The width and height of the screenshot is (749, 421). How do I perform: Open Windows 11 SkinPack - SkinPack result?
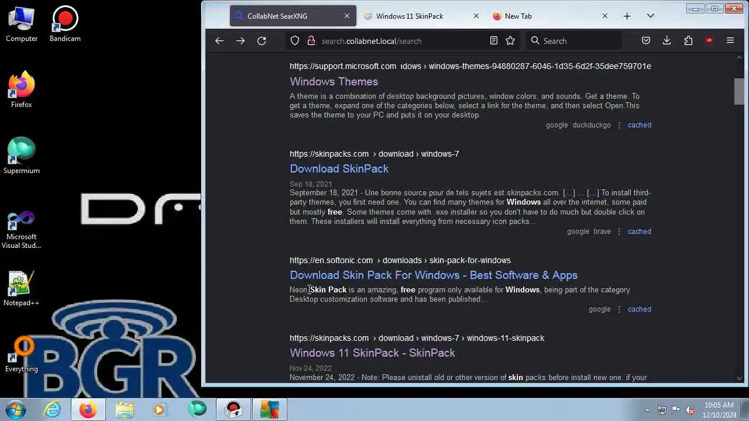point(372,353)
